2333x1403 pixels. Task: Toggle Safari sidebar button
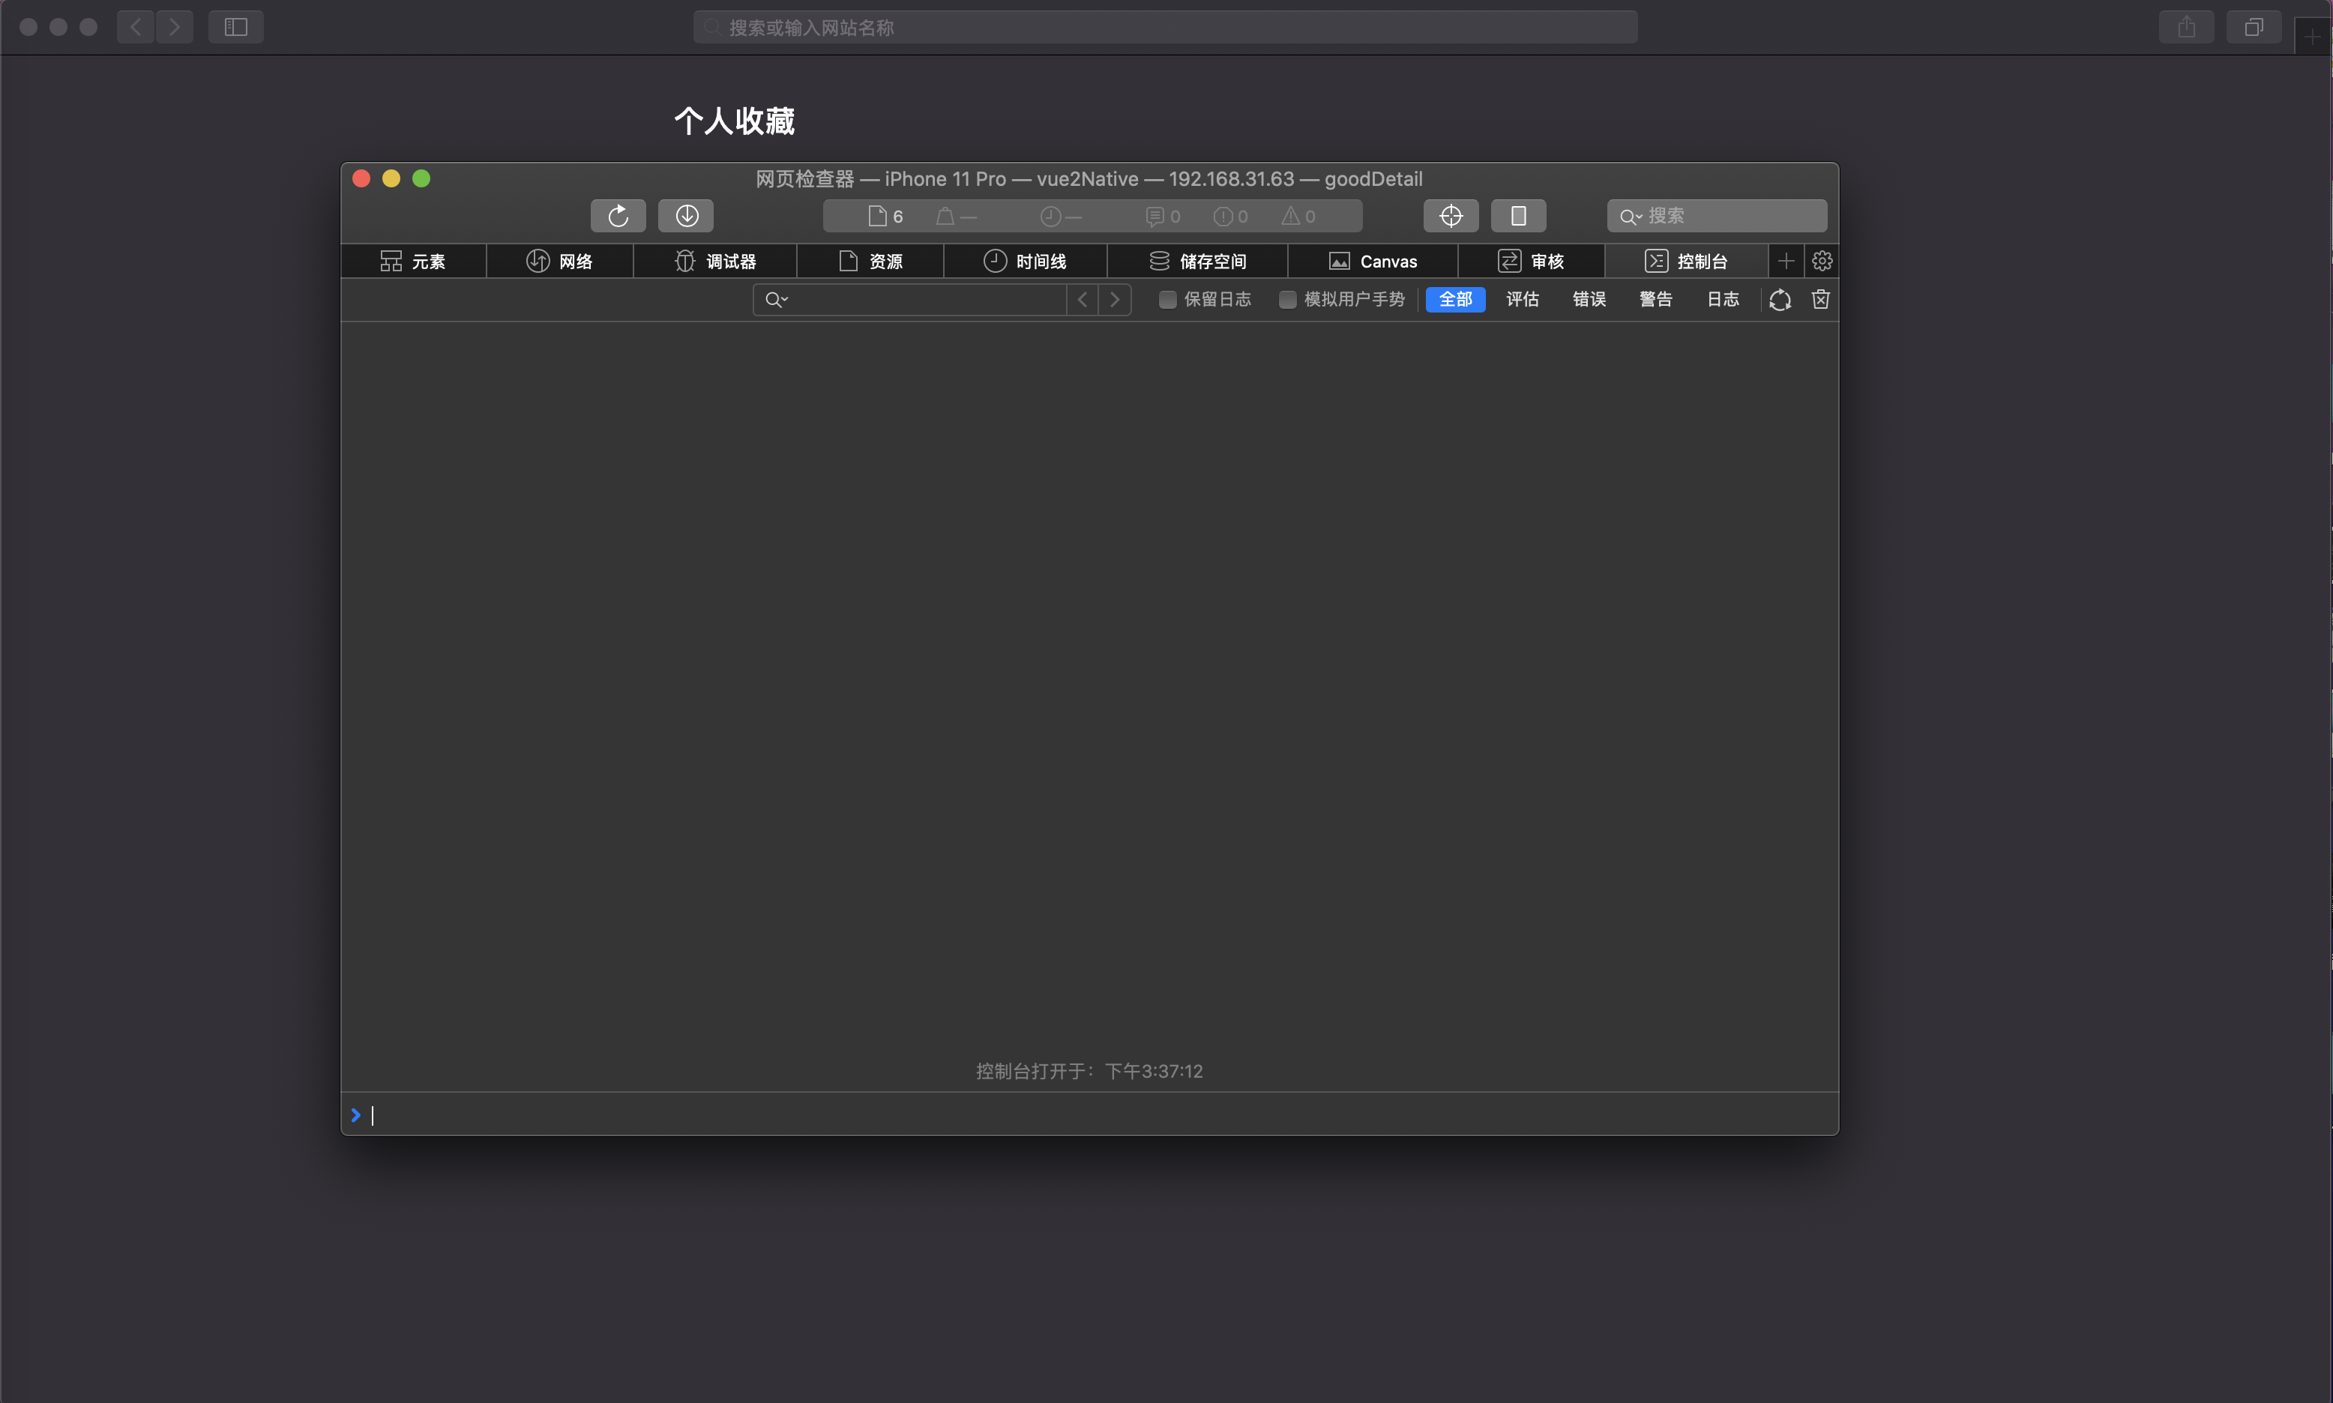235,28
